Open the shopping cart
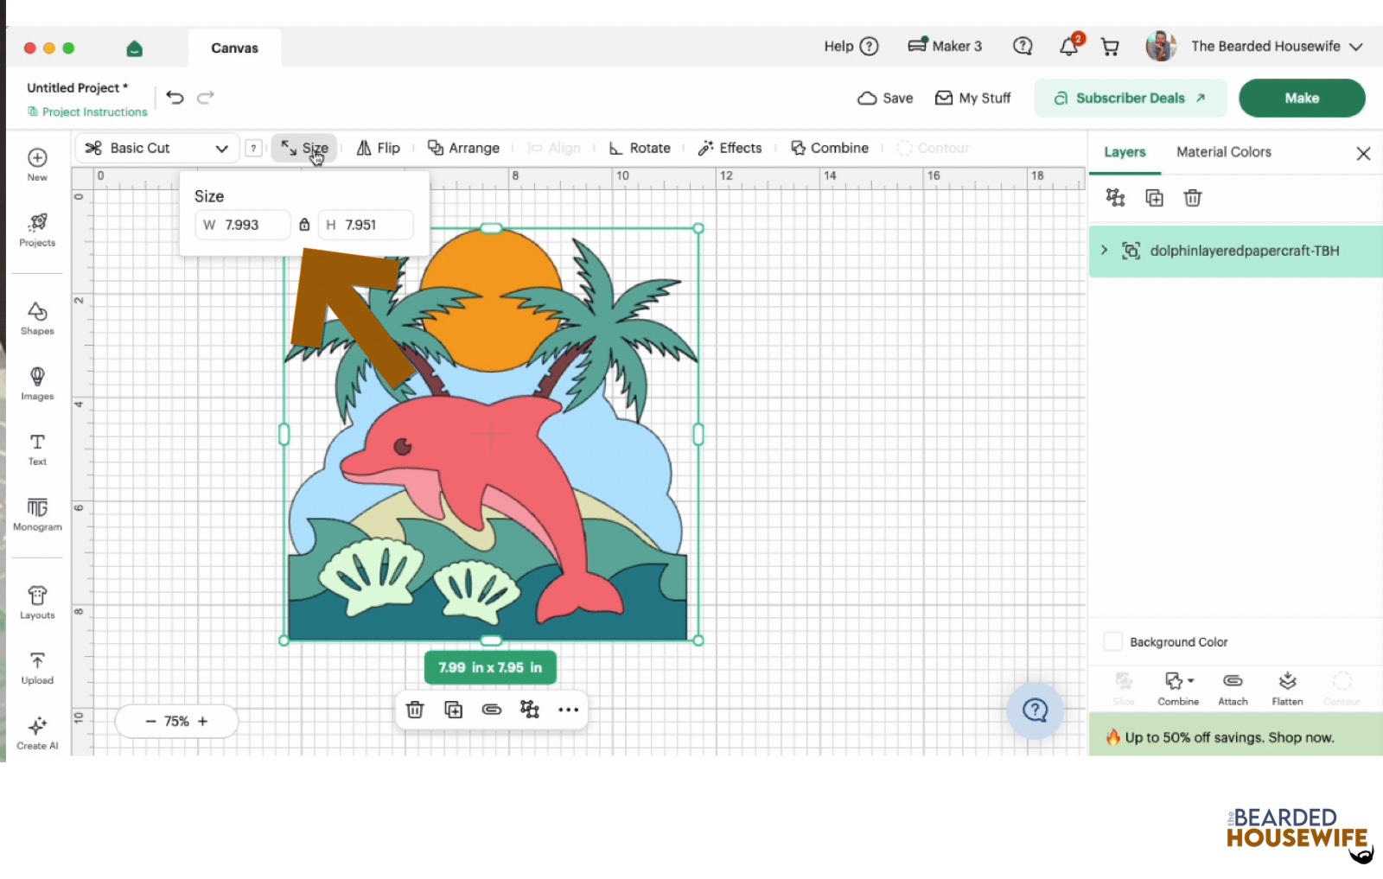 (1110, 47)
